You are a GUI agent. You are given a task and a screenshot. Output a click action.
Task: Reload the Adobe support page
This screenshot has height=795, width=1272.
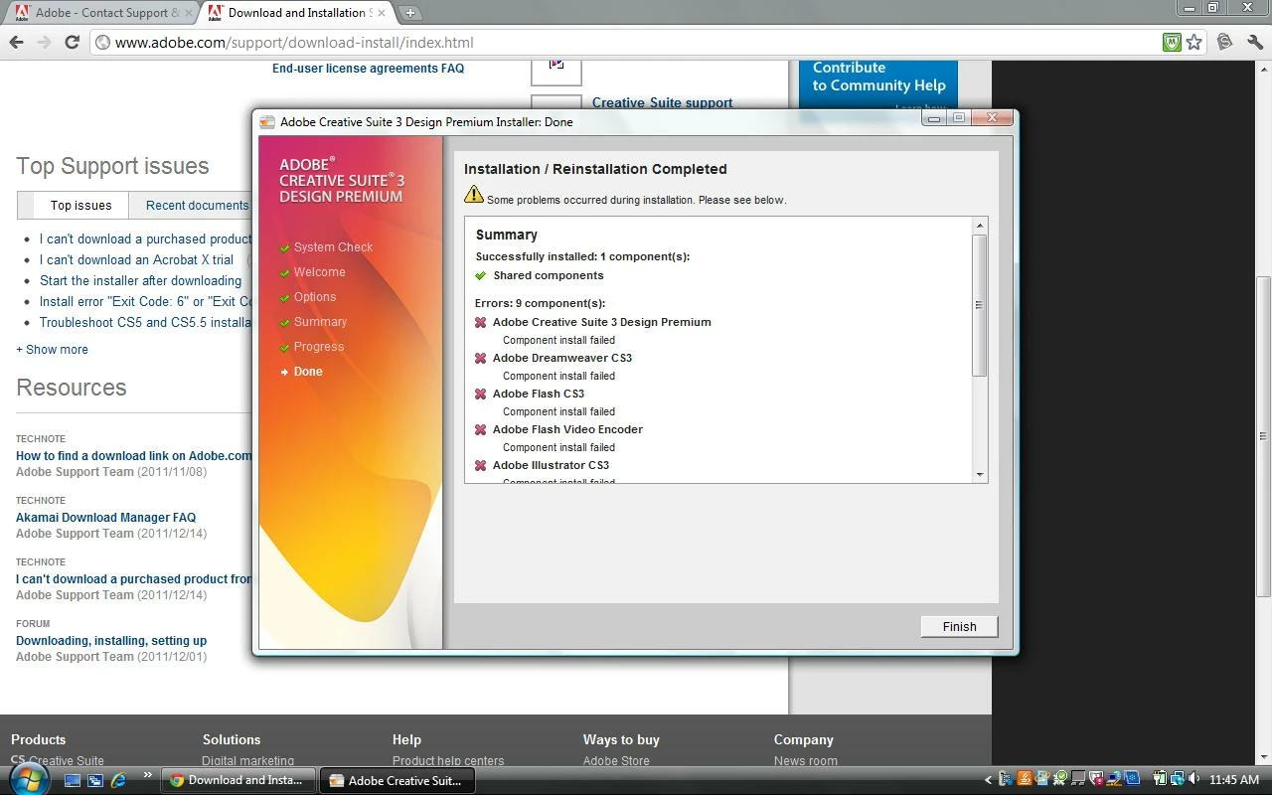tap(72, 42)
